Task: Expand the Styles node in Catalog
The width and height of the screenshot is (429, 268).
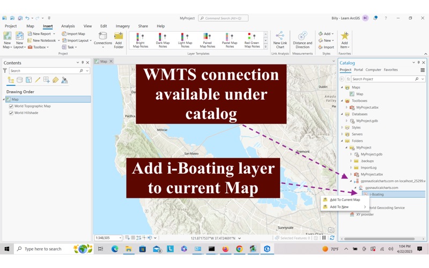Action: click(342, 128)
